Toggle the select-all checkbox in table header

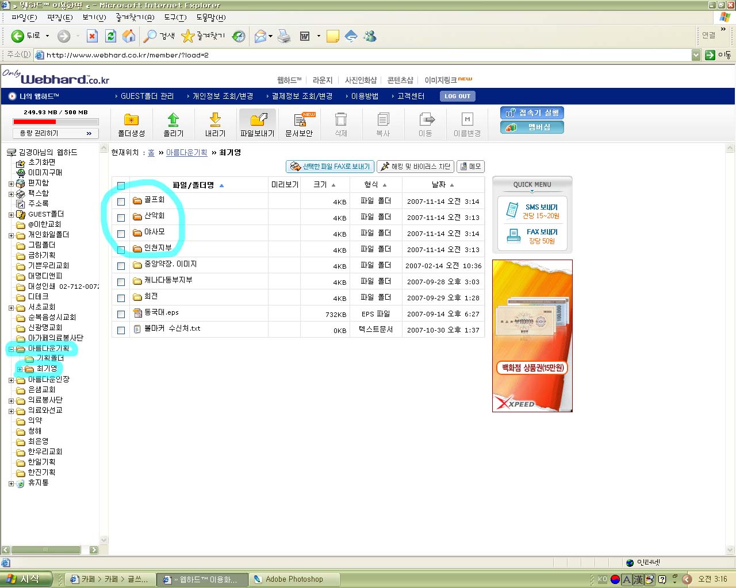point(121,185)
